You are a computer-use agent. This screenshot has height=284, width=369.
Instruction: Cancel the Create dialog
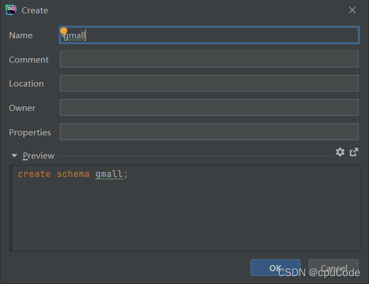coord(334,268)
